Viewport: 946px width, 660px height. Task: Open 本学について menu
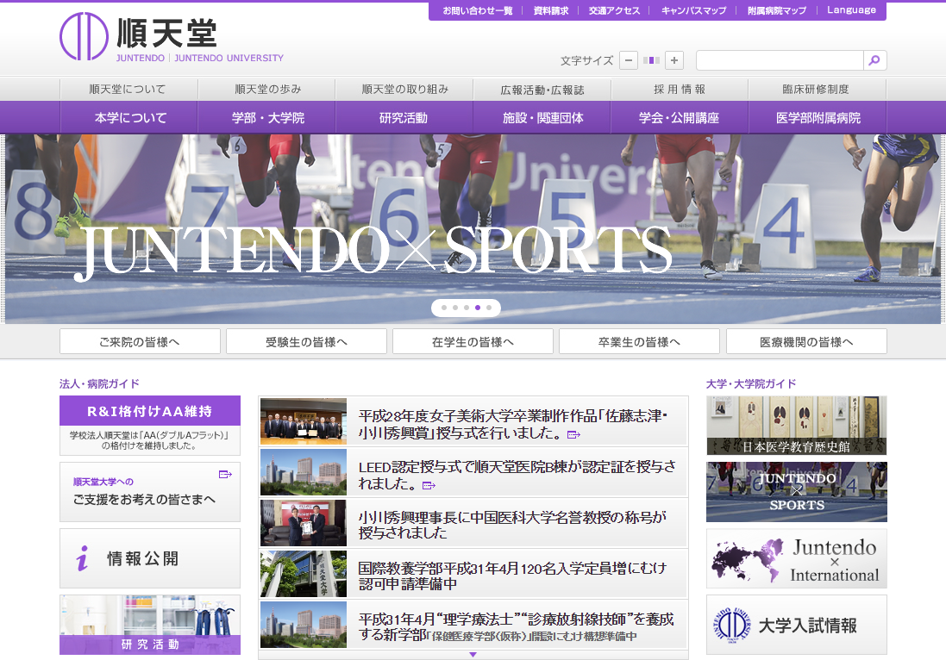[x=128, y=117]
